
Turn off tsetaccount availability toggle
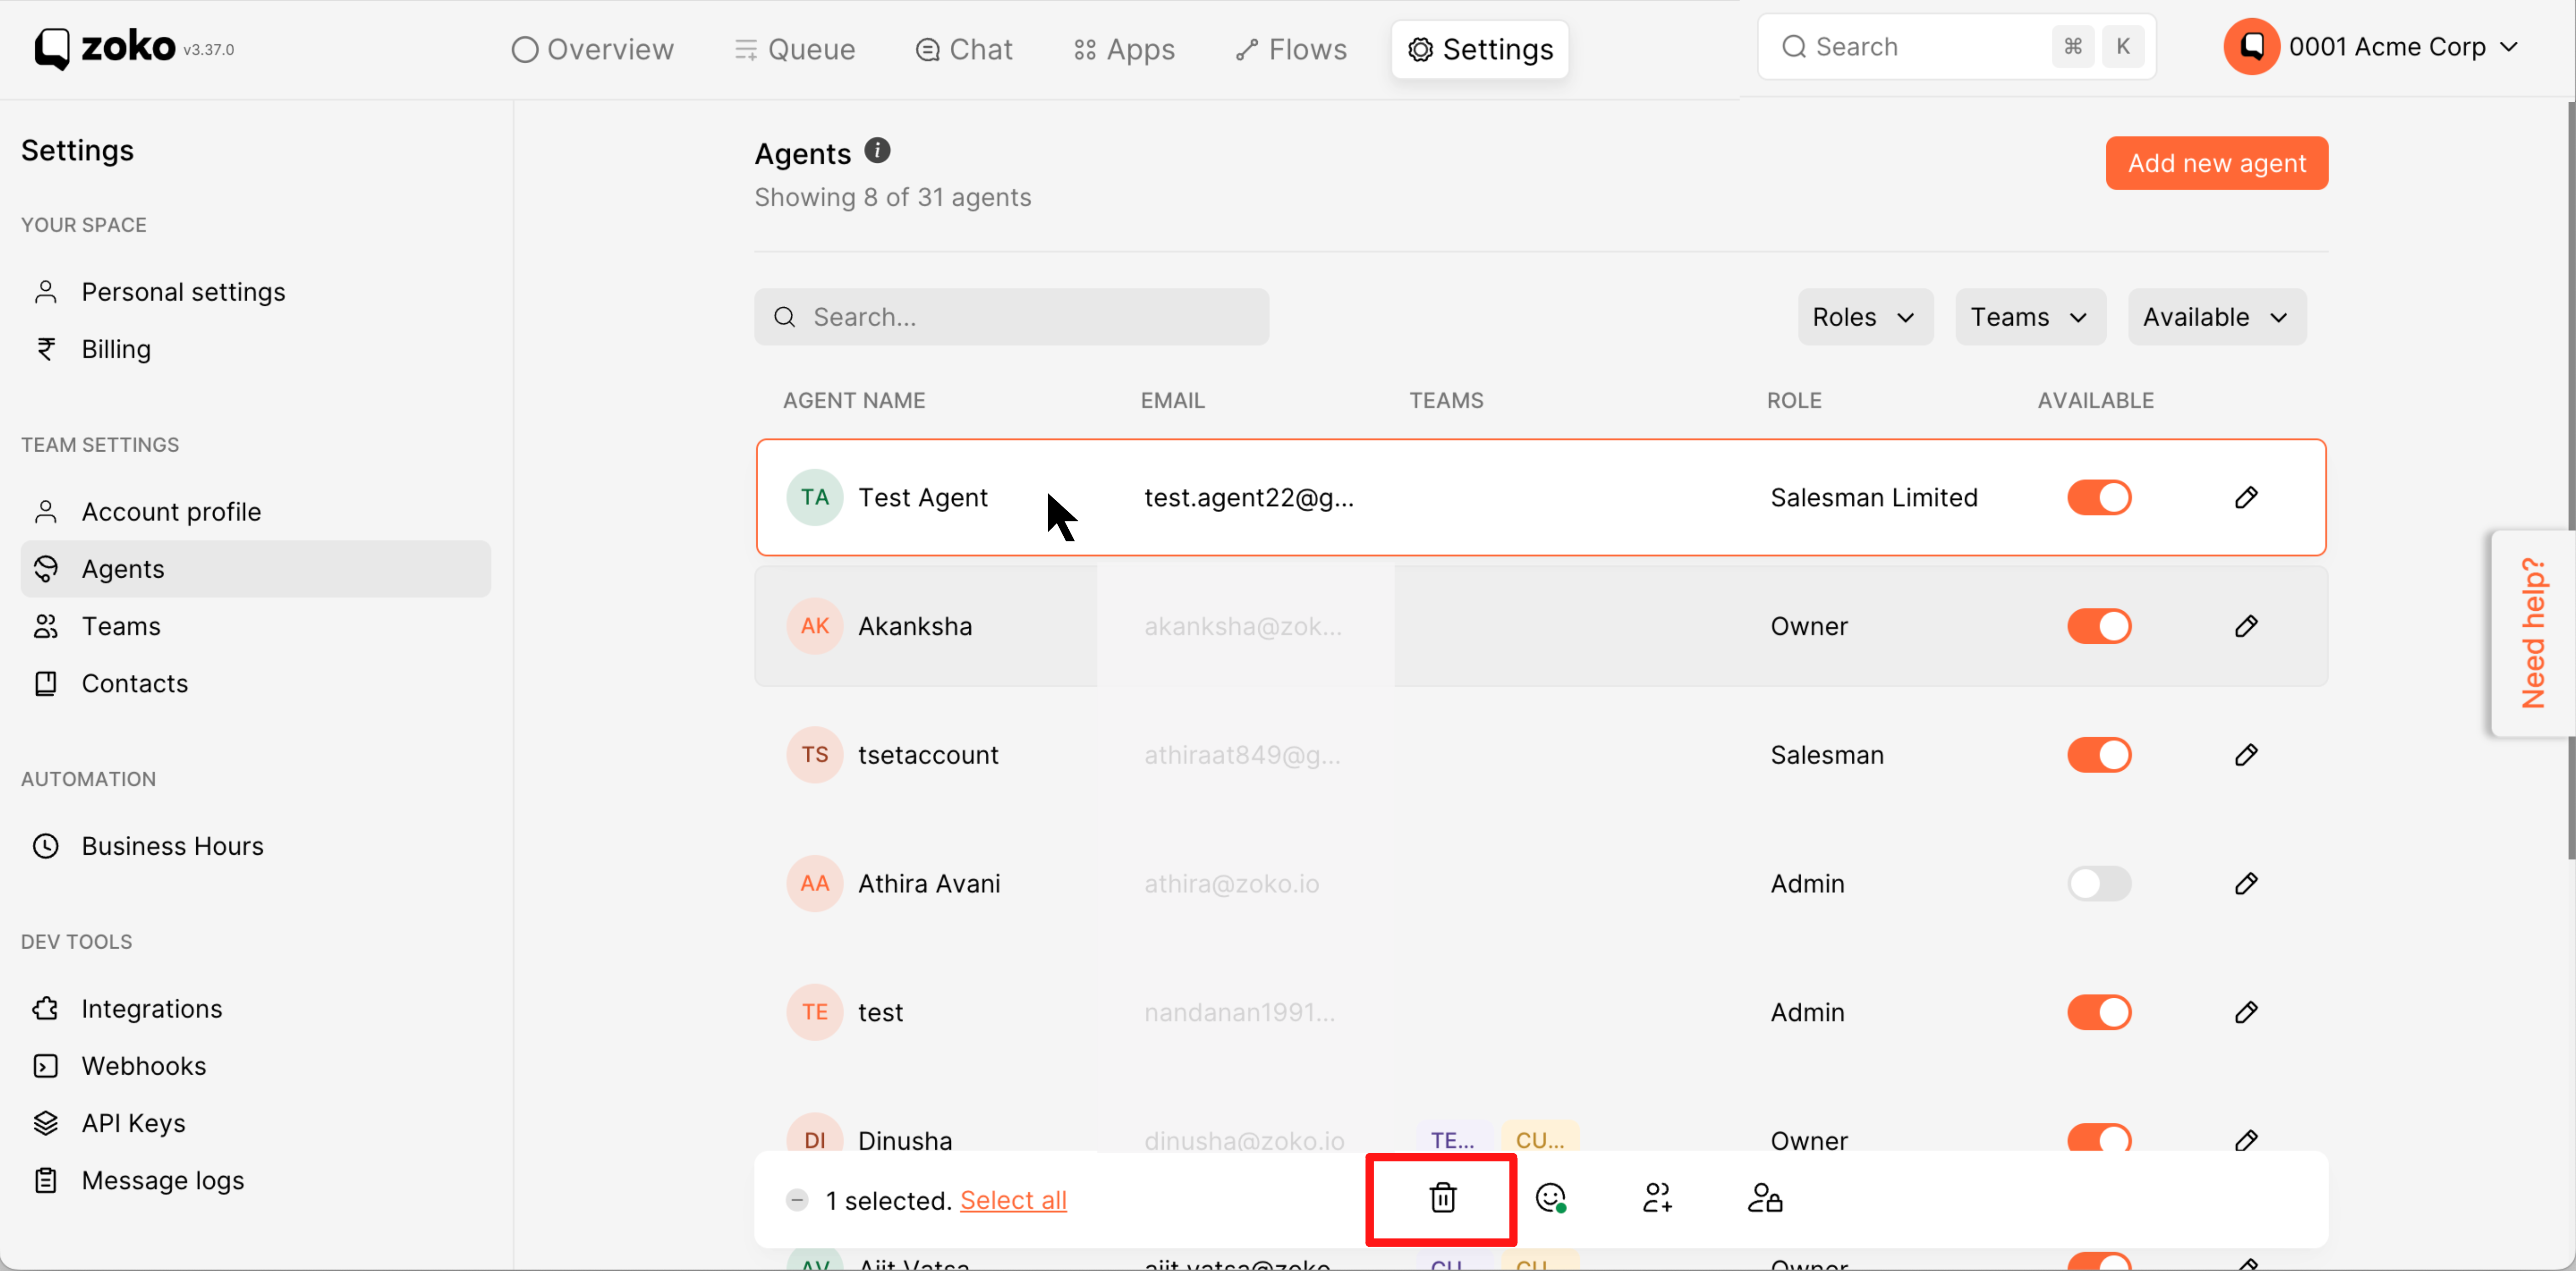[2099, 755]
